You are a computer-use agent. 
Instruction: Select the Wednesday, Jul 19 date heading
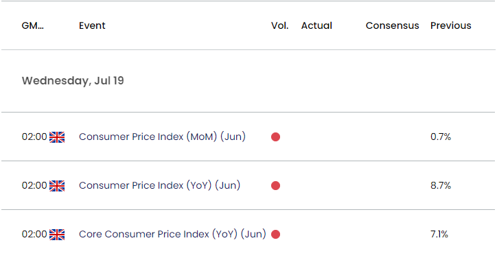[73, 81]
